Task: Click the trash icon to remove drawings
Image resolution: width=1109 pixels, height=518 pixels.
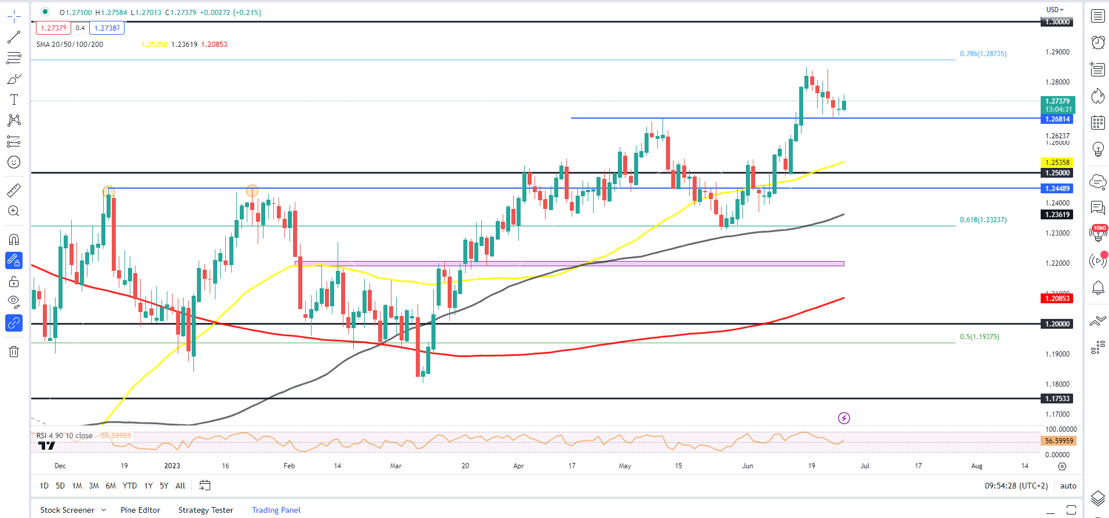Action: (14, 351)
